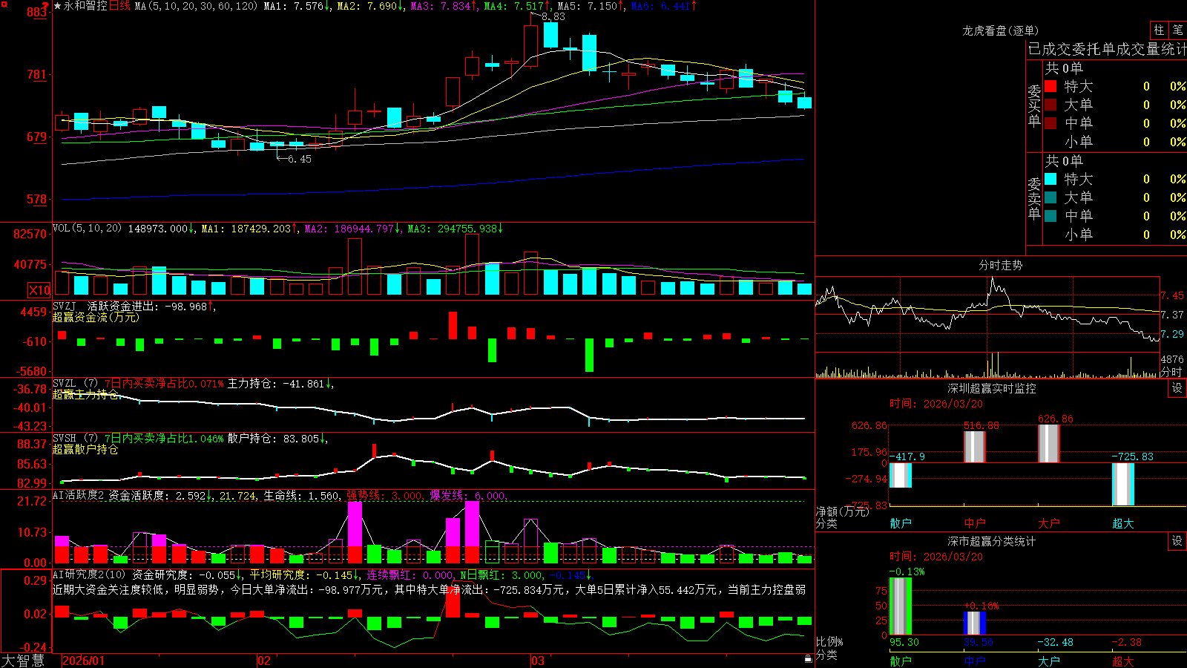Click the 委卖单 section label
Image resolution: width=1187 pixels, height=668 pixels.
[x=1034, y=198]
